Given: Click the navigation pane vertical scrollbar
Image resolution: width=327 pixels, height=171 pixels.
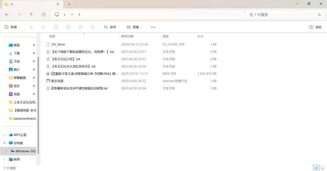Looking at the screenshot, I should 38,102.
